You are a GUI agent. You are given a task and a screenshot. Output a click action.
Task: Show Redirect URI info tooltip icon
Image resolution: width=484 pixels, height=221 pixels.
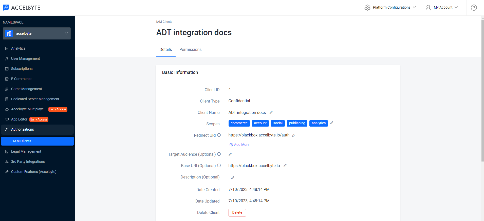219,135
